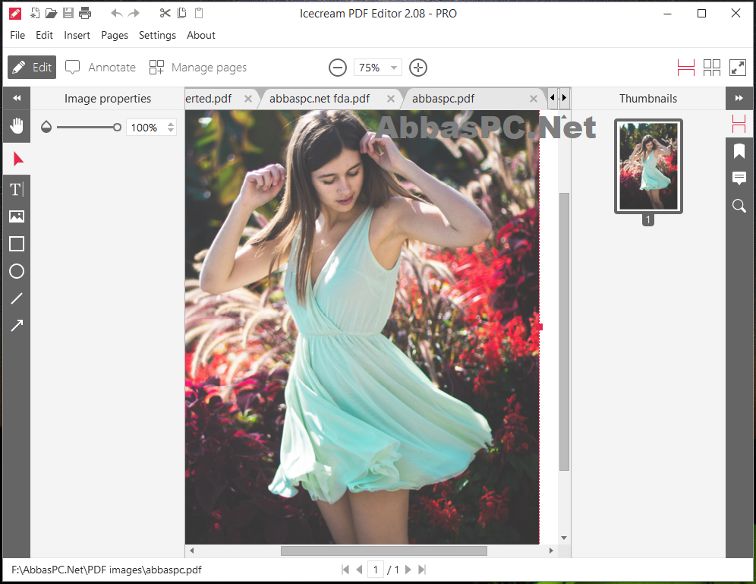
Task: Click the Print icon in title bar
Action: click(85, 13)
